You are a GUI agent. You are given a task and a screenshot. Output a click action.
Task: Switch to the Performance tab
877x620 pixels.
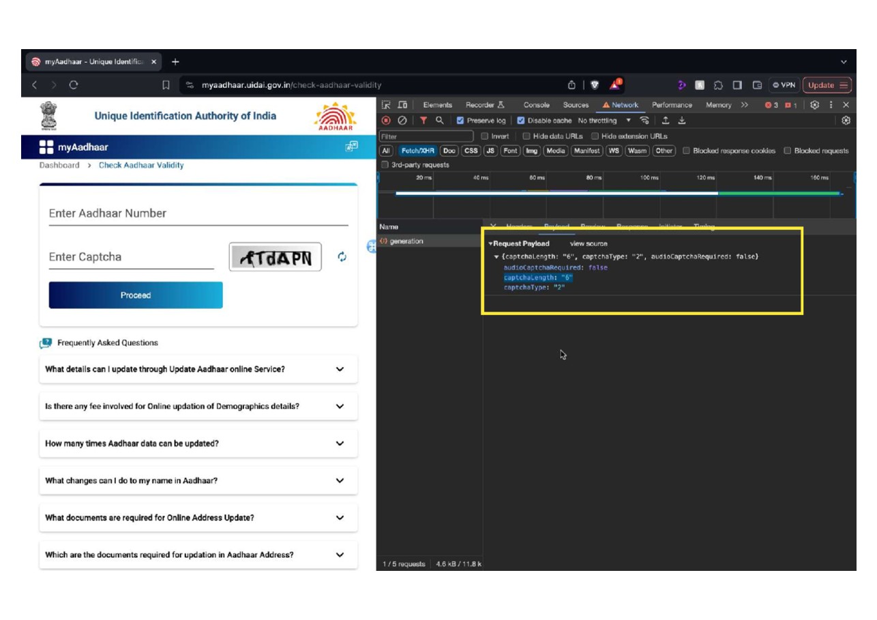point(672,105)
